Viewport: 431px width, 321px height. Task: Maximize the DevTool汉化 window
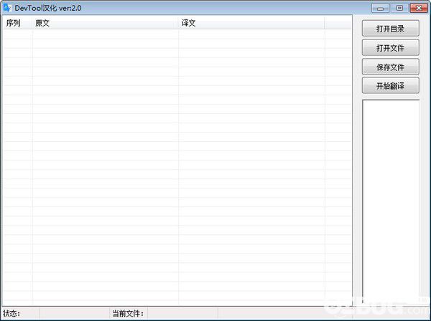pos(399,8)
